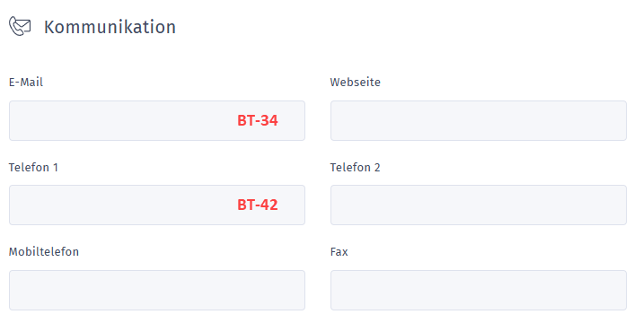Focus the E-Mail input field
This screenshot has height=323, width=634.
tap(157, 121)
